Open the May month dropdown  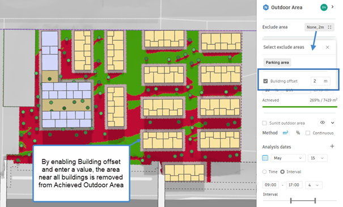pyautogui.click(x=288, y=158)
